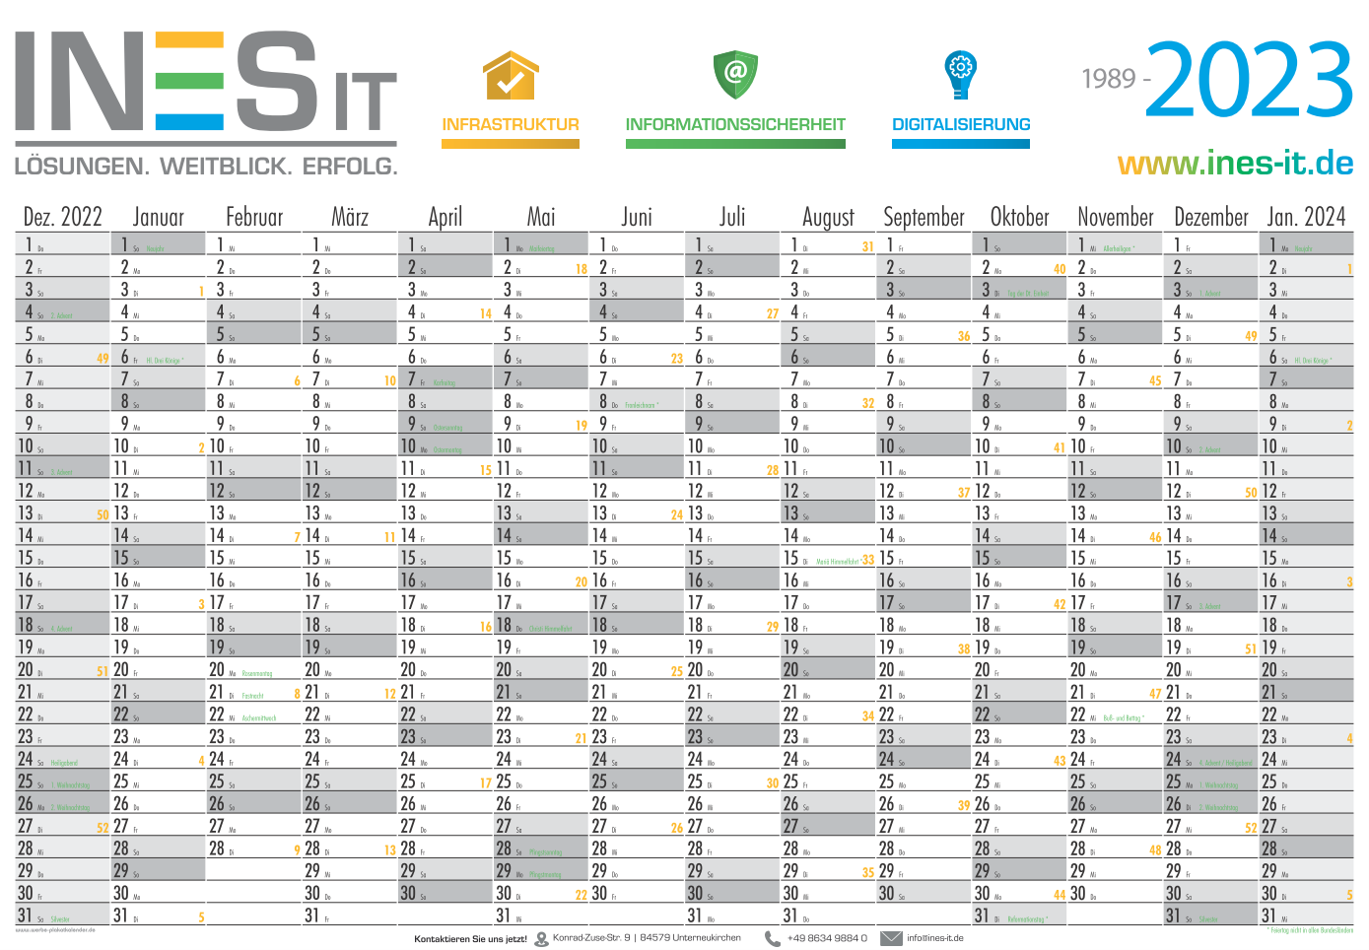Viewport: 1369px width, 950px height.
Task: Click the phone handset icon in footer
Action: [772, 939]
